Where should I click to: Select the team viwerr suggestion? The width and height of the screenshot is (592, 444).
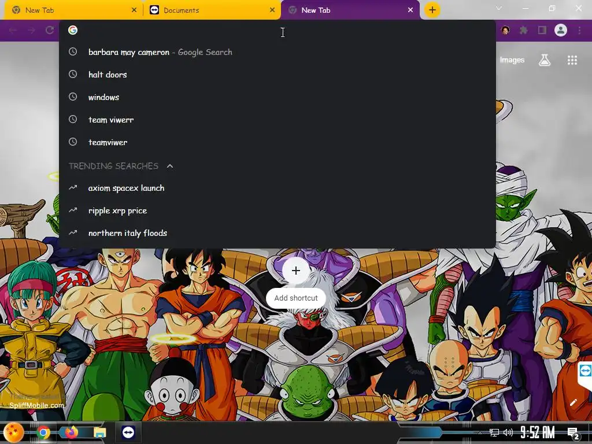pyautogui.click(x=277, y=120)
